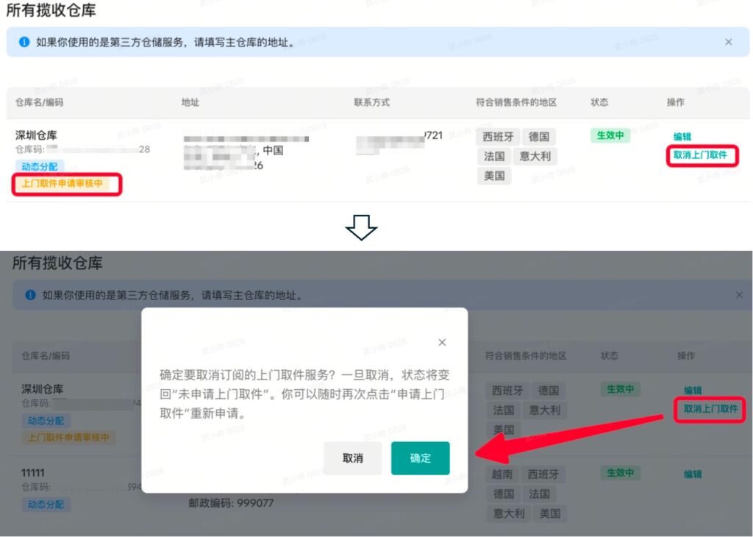Click info icon in dimmed lower banner
This screenshot has height=537, width=753.
[30, 295]
